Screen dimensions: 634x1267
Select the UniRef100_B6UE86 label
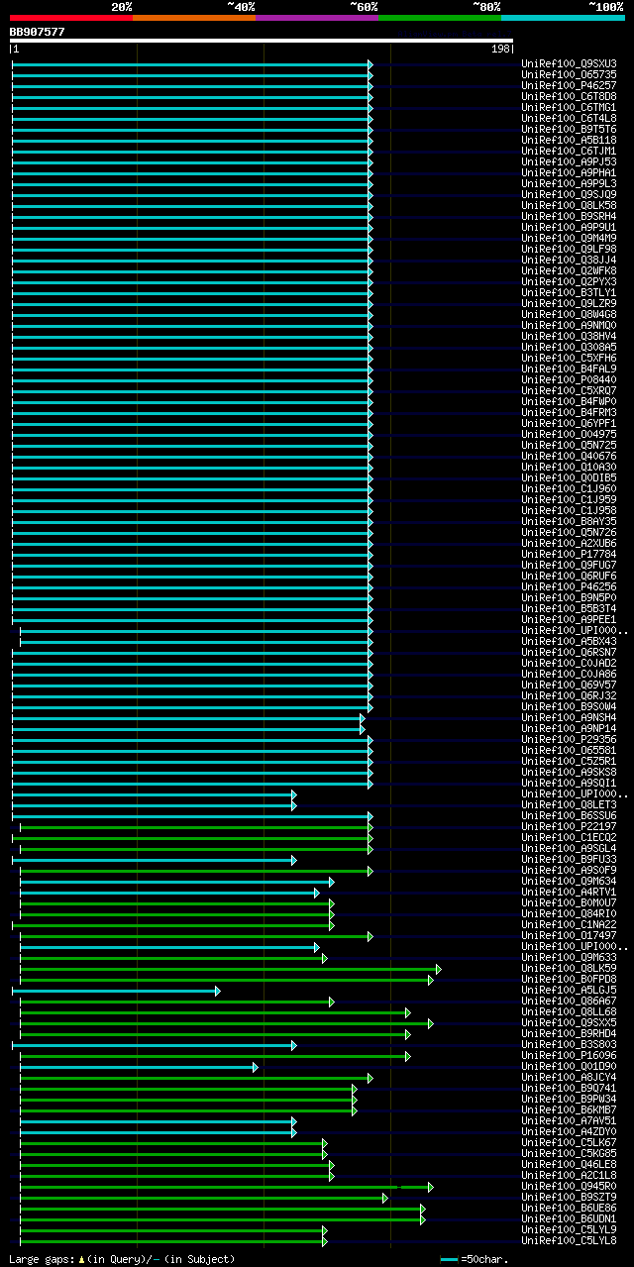tap(569, 1208)
